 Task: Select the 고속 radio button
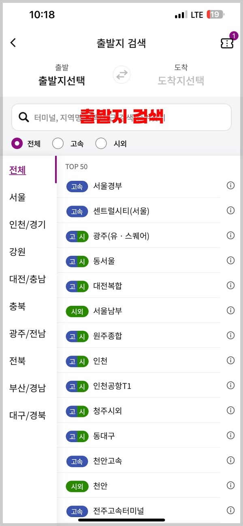[x=58, y=143]
